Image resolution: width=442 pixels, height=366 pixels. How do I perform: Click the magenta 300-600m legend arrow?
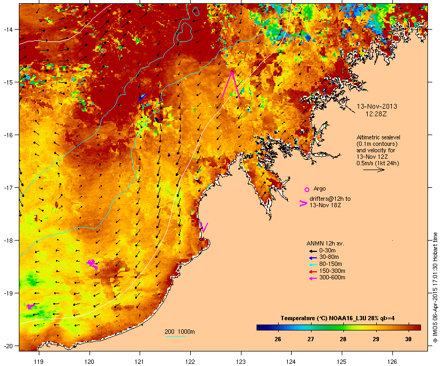point(313,278)
